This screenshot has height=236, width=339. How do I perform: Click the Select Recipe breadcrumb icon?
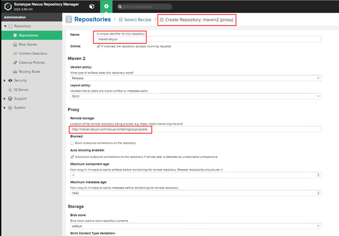(121, 20)
